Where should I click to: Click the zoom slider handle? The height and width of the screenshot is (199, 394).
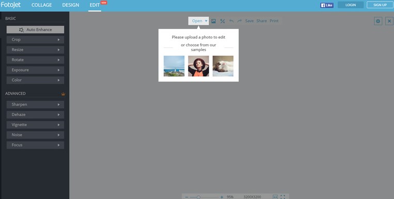(x=198, y=197)
